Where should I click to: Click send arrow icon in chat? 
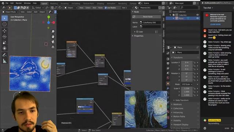232,128
